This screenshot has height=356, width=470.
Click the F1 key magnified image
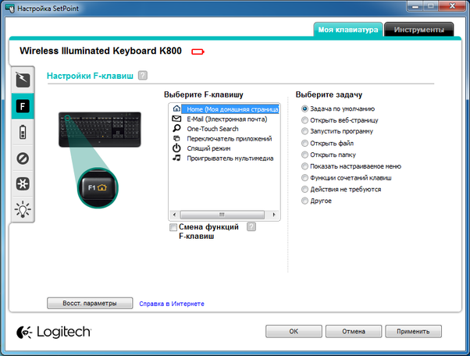pyautogui.click(x=98, y=188)
